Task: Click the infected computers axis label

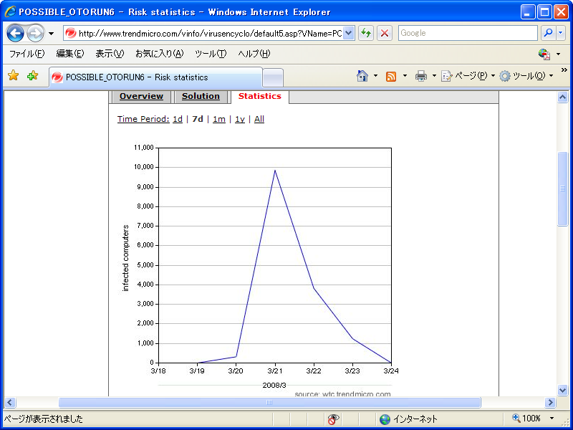Action: (x=126, y=258)
